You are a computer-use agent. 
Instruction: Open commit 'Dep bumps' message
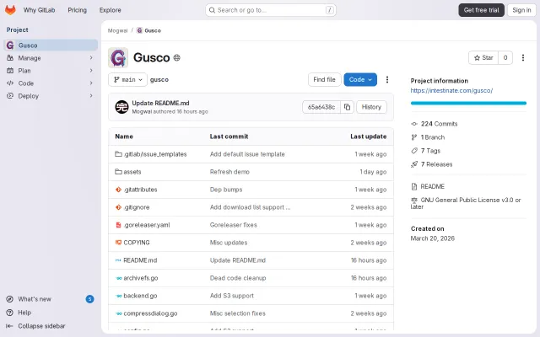pyautogui.click(x=226, y=190)
